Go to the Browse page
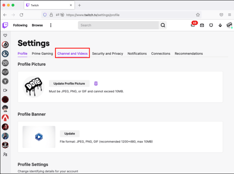The height and width of the screenshot is (174, 234). 37,25
